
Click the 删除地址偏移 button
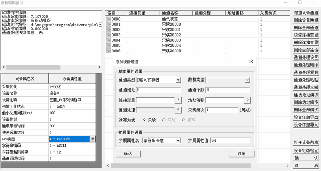(306, 102)
